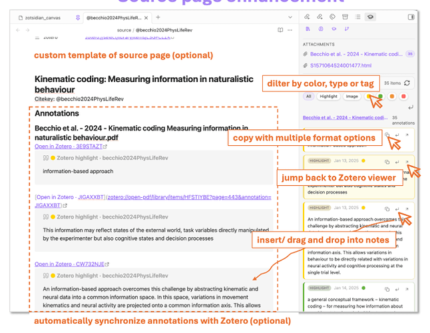
Task: Click the purple note document icon
Action: point(308,29)
